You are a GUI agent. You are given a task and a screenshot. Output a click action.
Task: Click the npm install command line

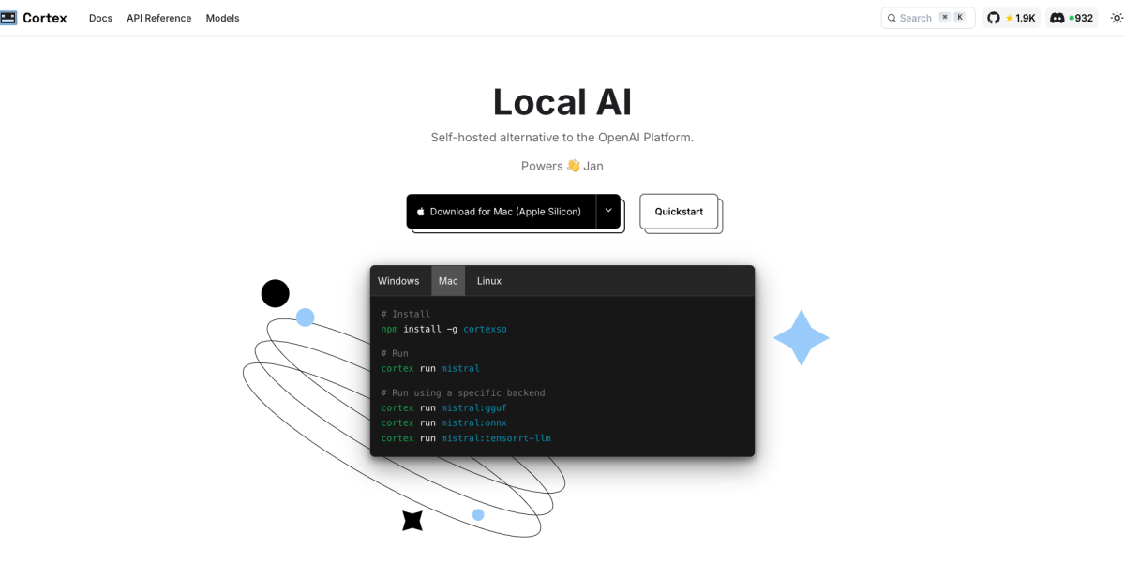(443, 329)
